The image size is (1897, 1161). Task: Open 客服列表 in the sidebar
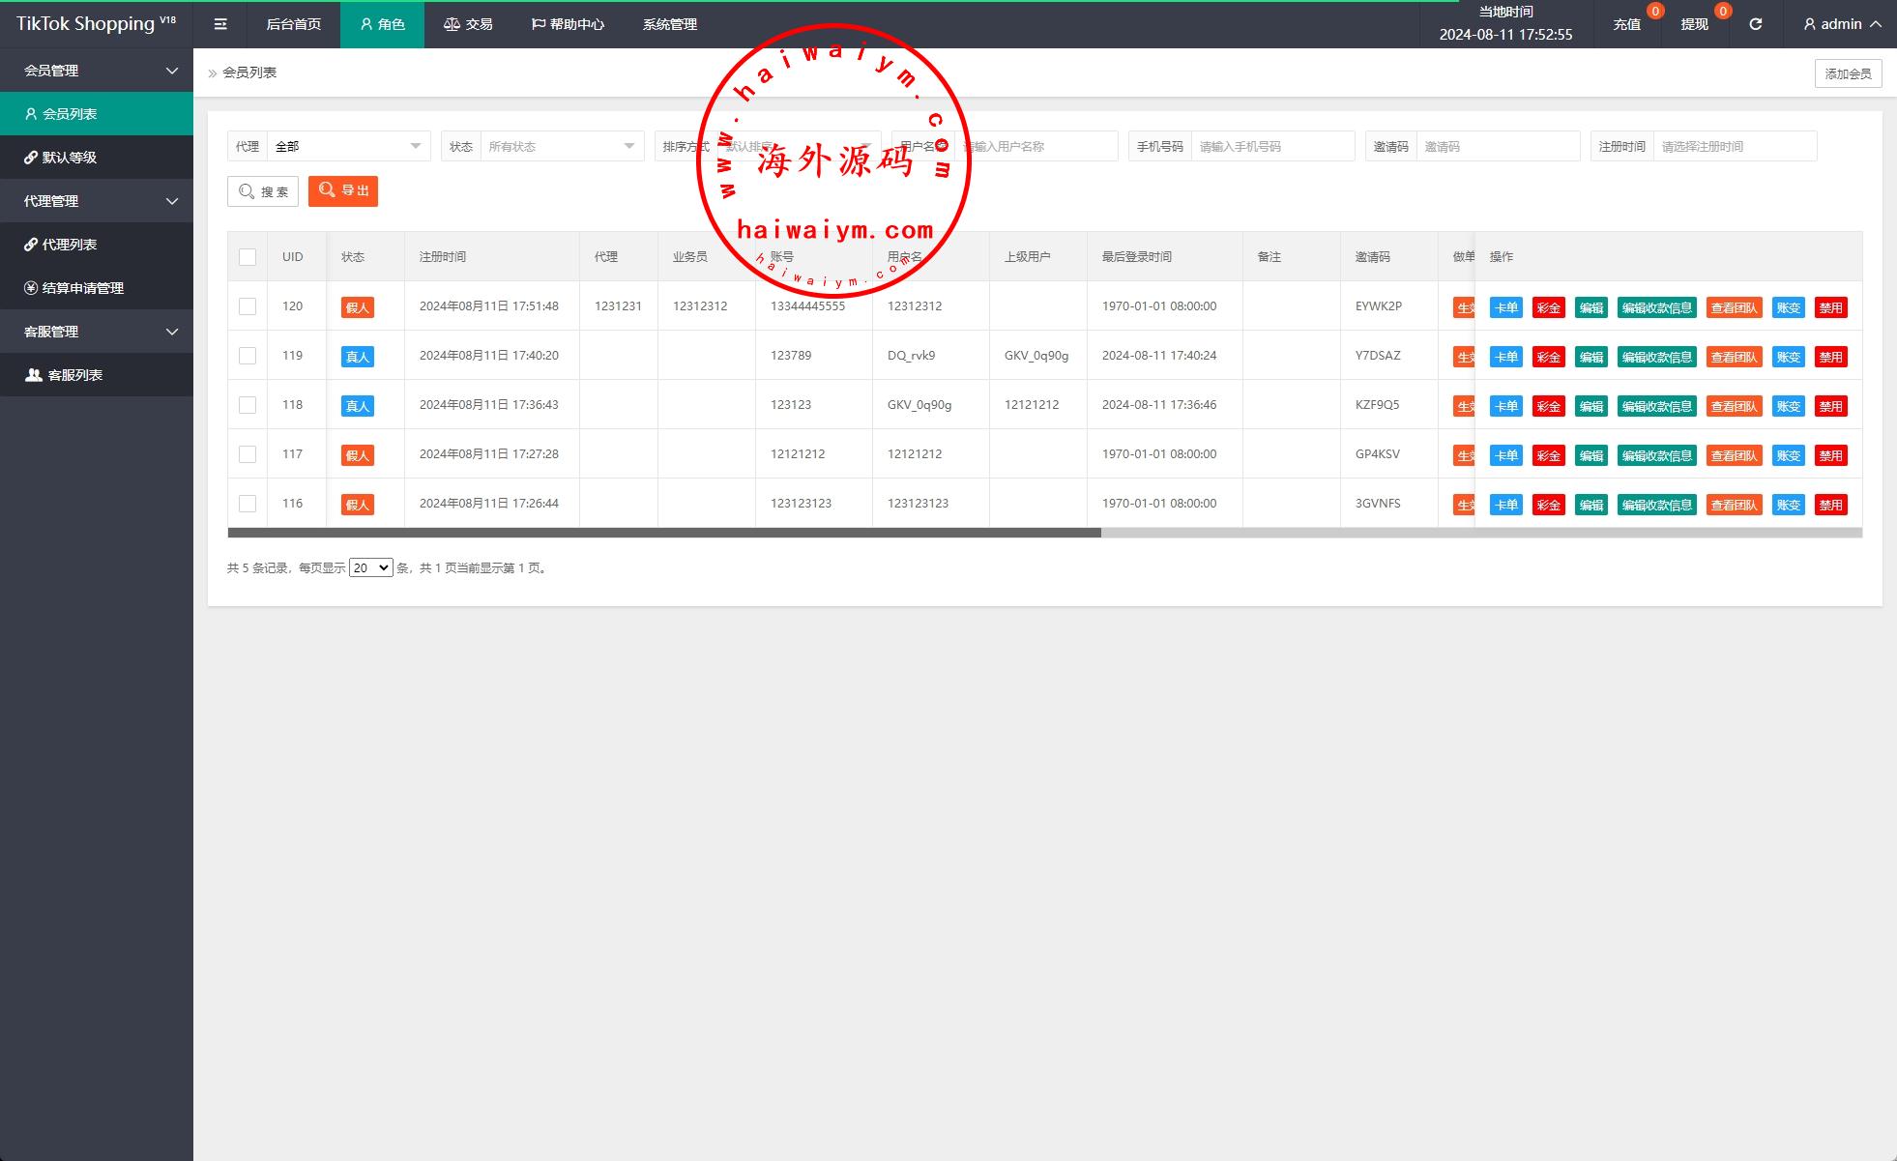pyautogui.click(x=74, y=375)
